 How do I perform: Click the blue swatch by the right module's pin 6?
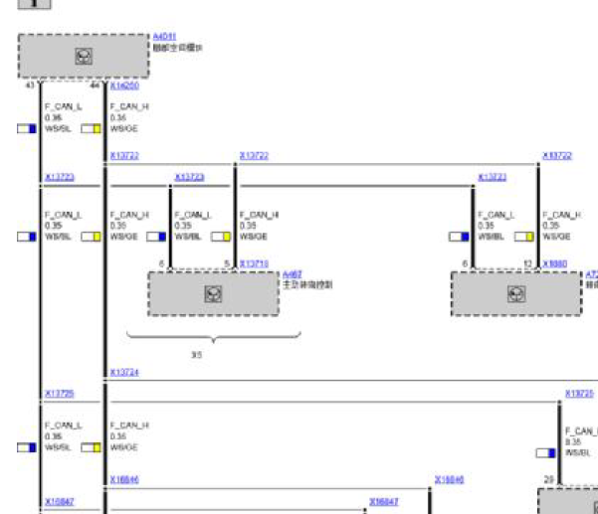point(459,237)
